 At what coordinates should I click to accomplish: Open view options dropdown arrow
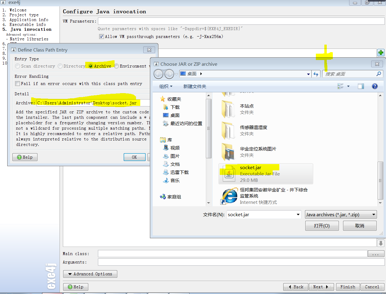pyautogui.click(x=348, y=86)
